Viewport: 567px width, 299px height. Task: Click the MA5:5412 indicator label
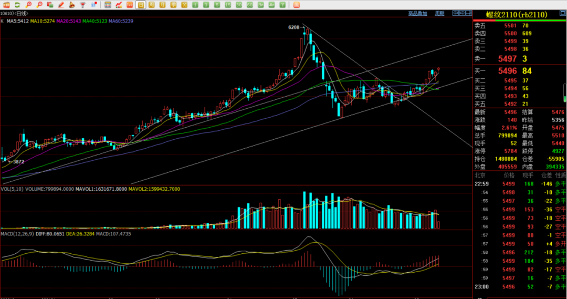[18, 21]
